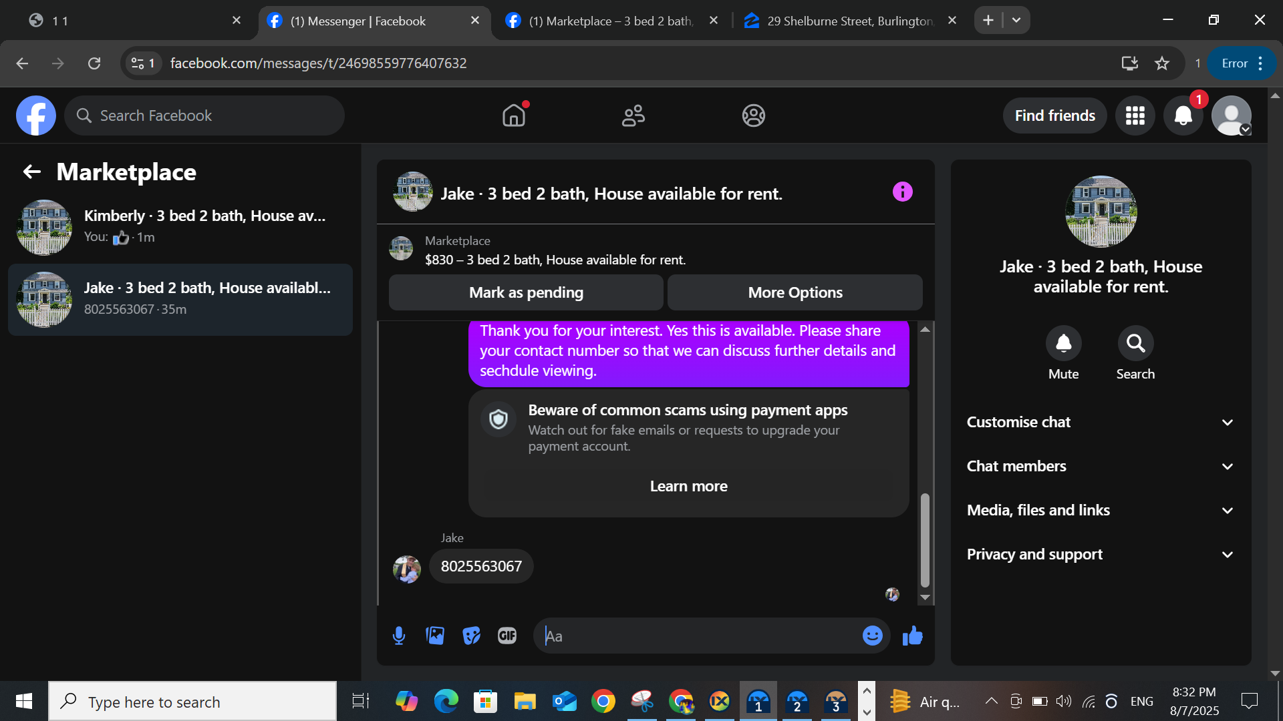
Task: Click the chat message scrollbar thumb
Action: (925, 539)
